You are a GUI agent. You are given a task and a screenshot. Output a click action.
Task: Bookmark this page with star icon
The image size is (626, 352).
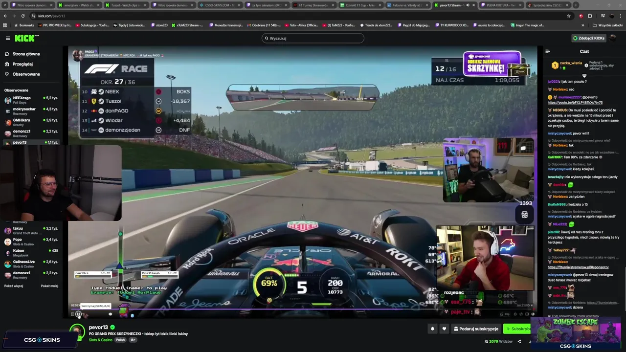tap(568, 16)
